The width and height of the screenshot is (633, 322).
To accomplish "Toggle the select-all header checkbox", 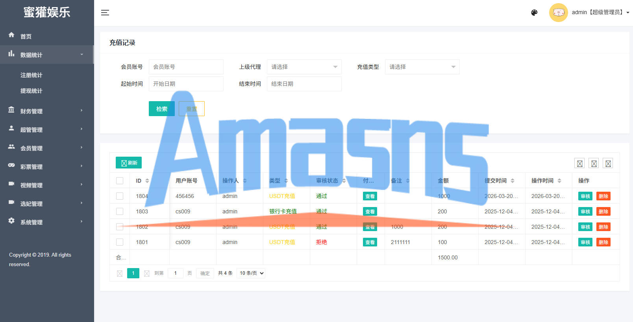I will point(120,181).
